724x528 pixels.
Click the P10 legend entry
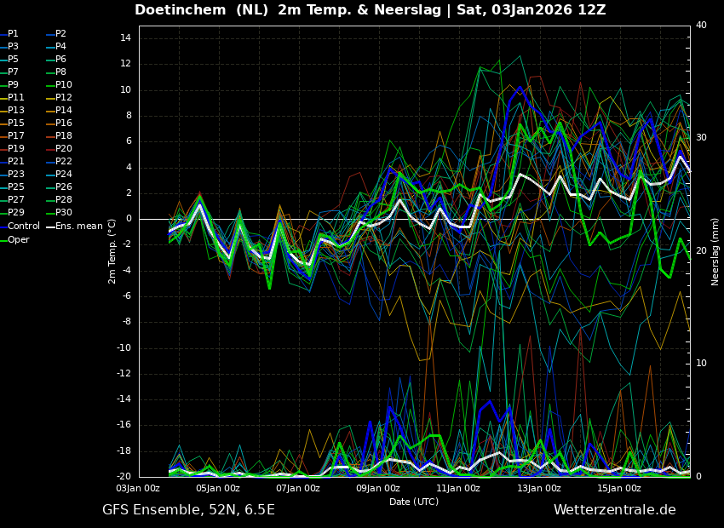60,84
